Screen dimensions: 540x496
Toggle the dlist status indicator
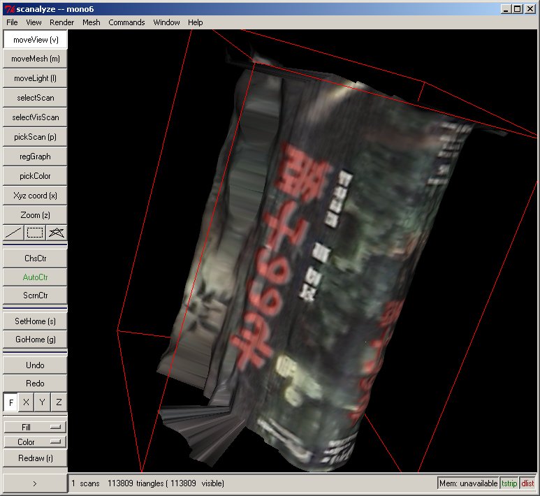pos(527,483)
